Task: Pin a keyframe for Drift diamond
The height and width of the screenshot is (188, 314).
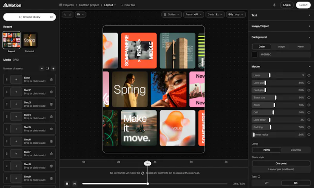Action: 309,112
